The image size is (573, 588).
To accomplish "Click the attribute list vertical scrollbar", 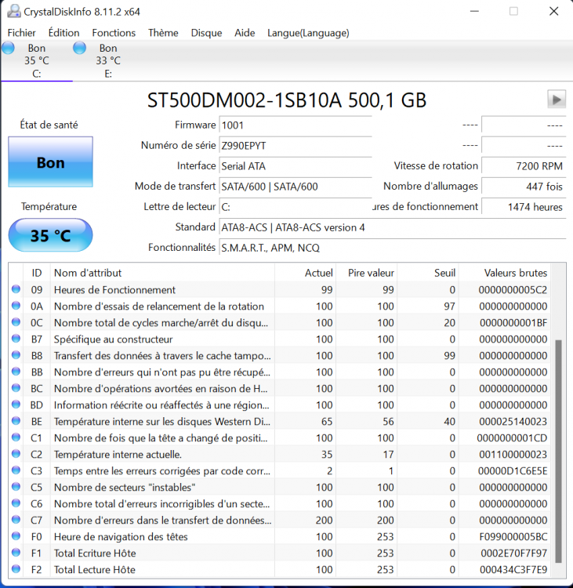I will click(558, 451).
